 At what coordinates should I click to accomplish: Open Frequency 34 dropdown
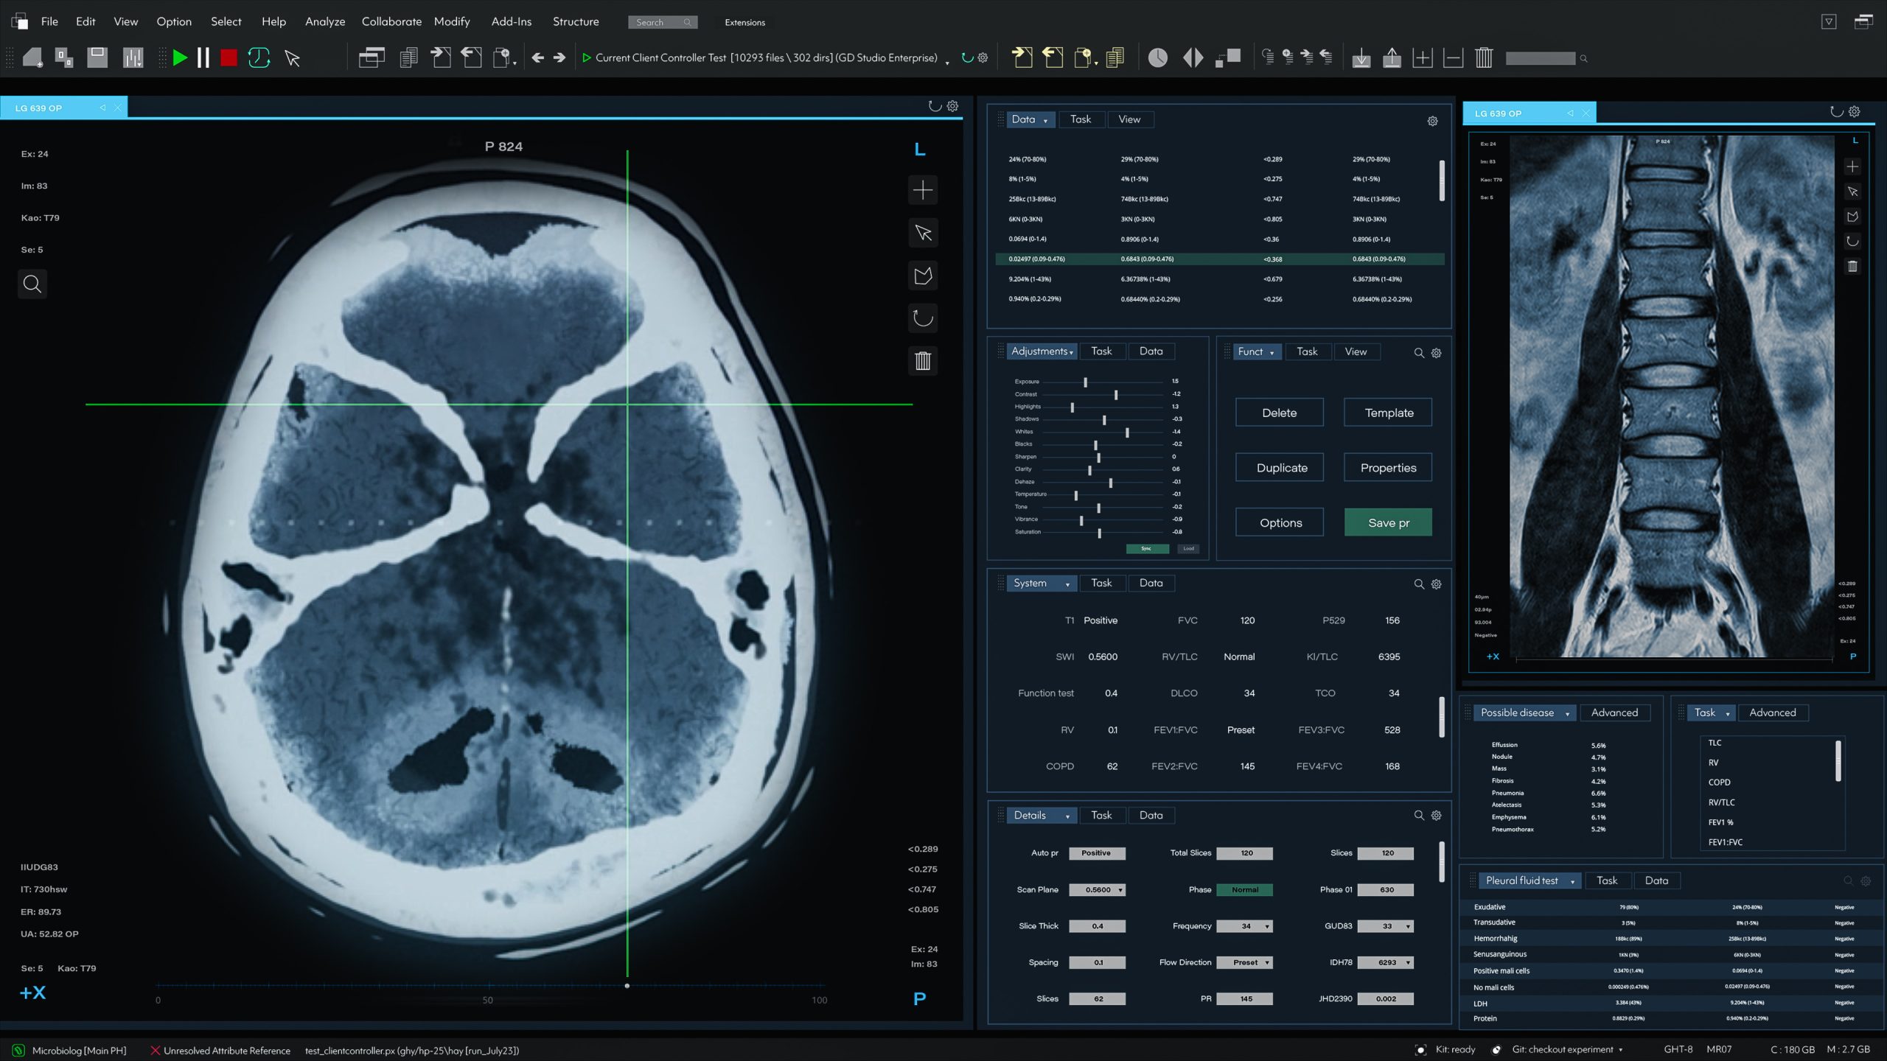click(x=1244, y=926)
